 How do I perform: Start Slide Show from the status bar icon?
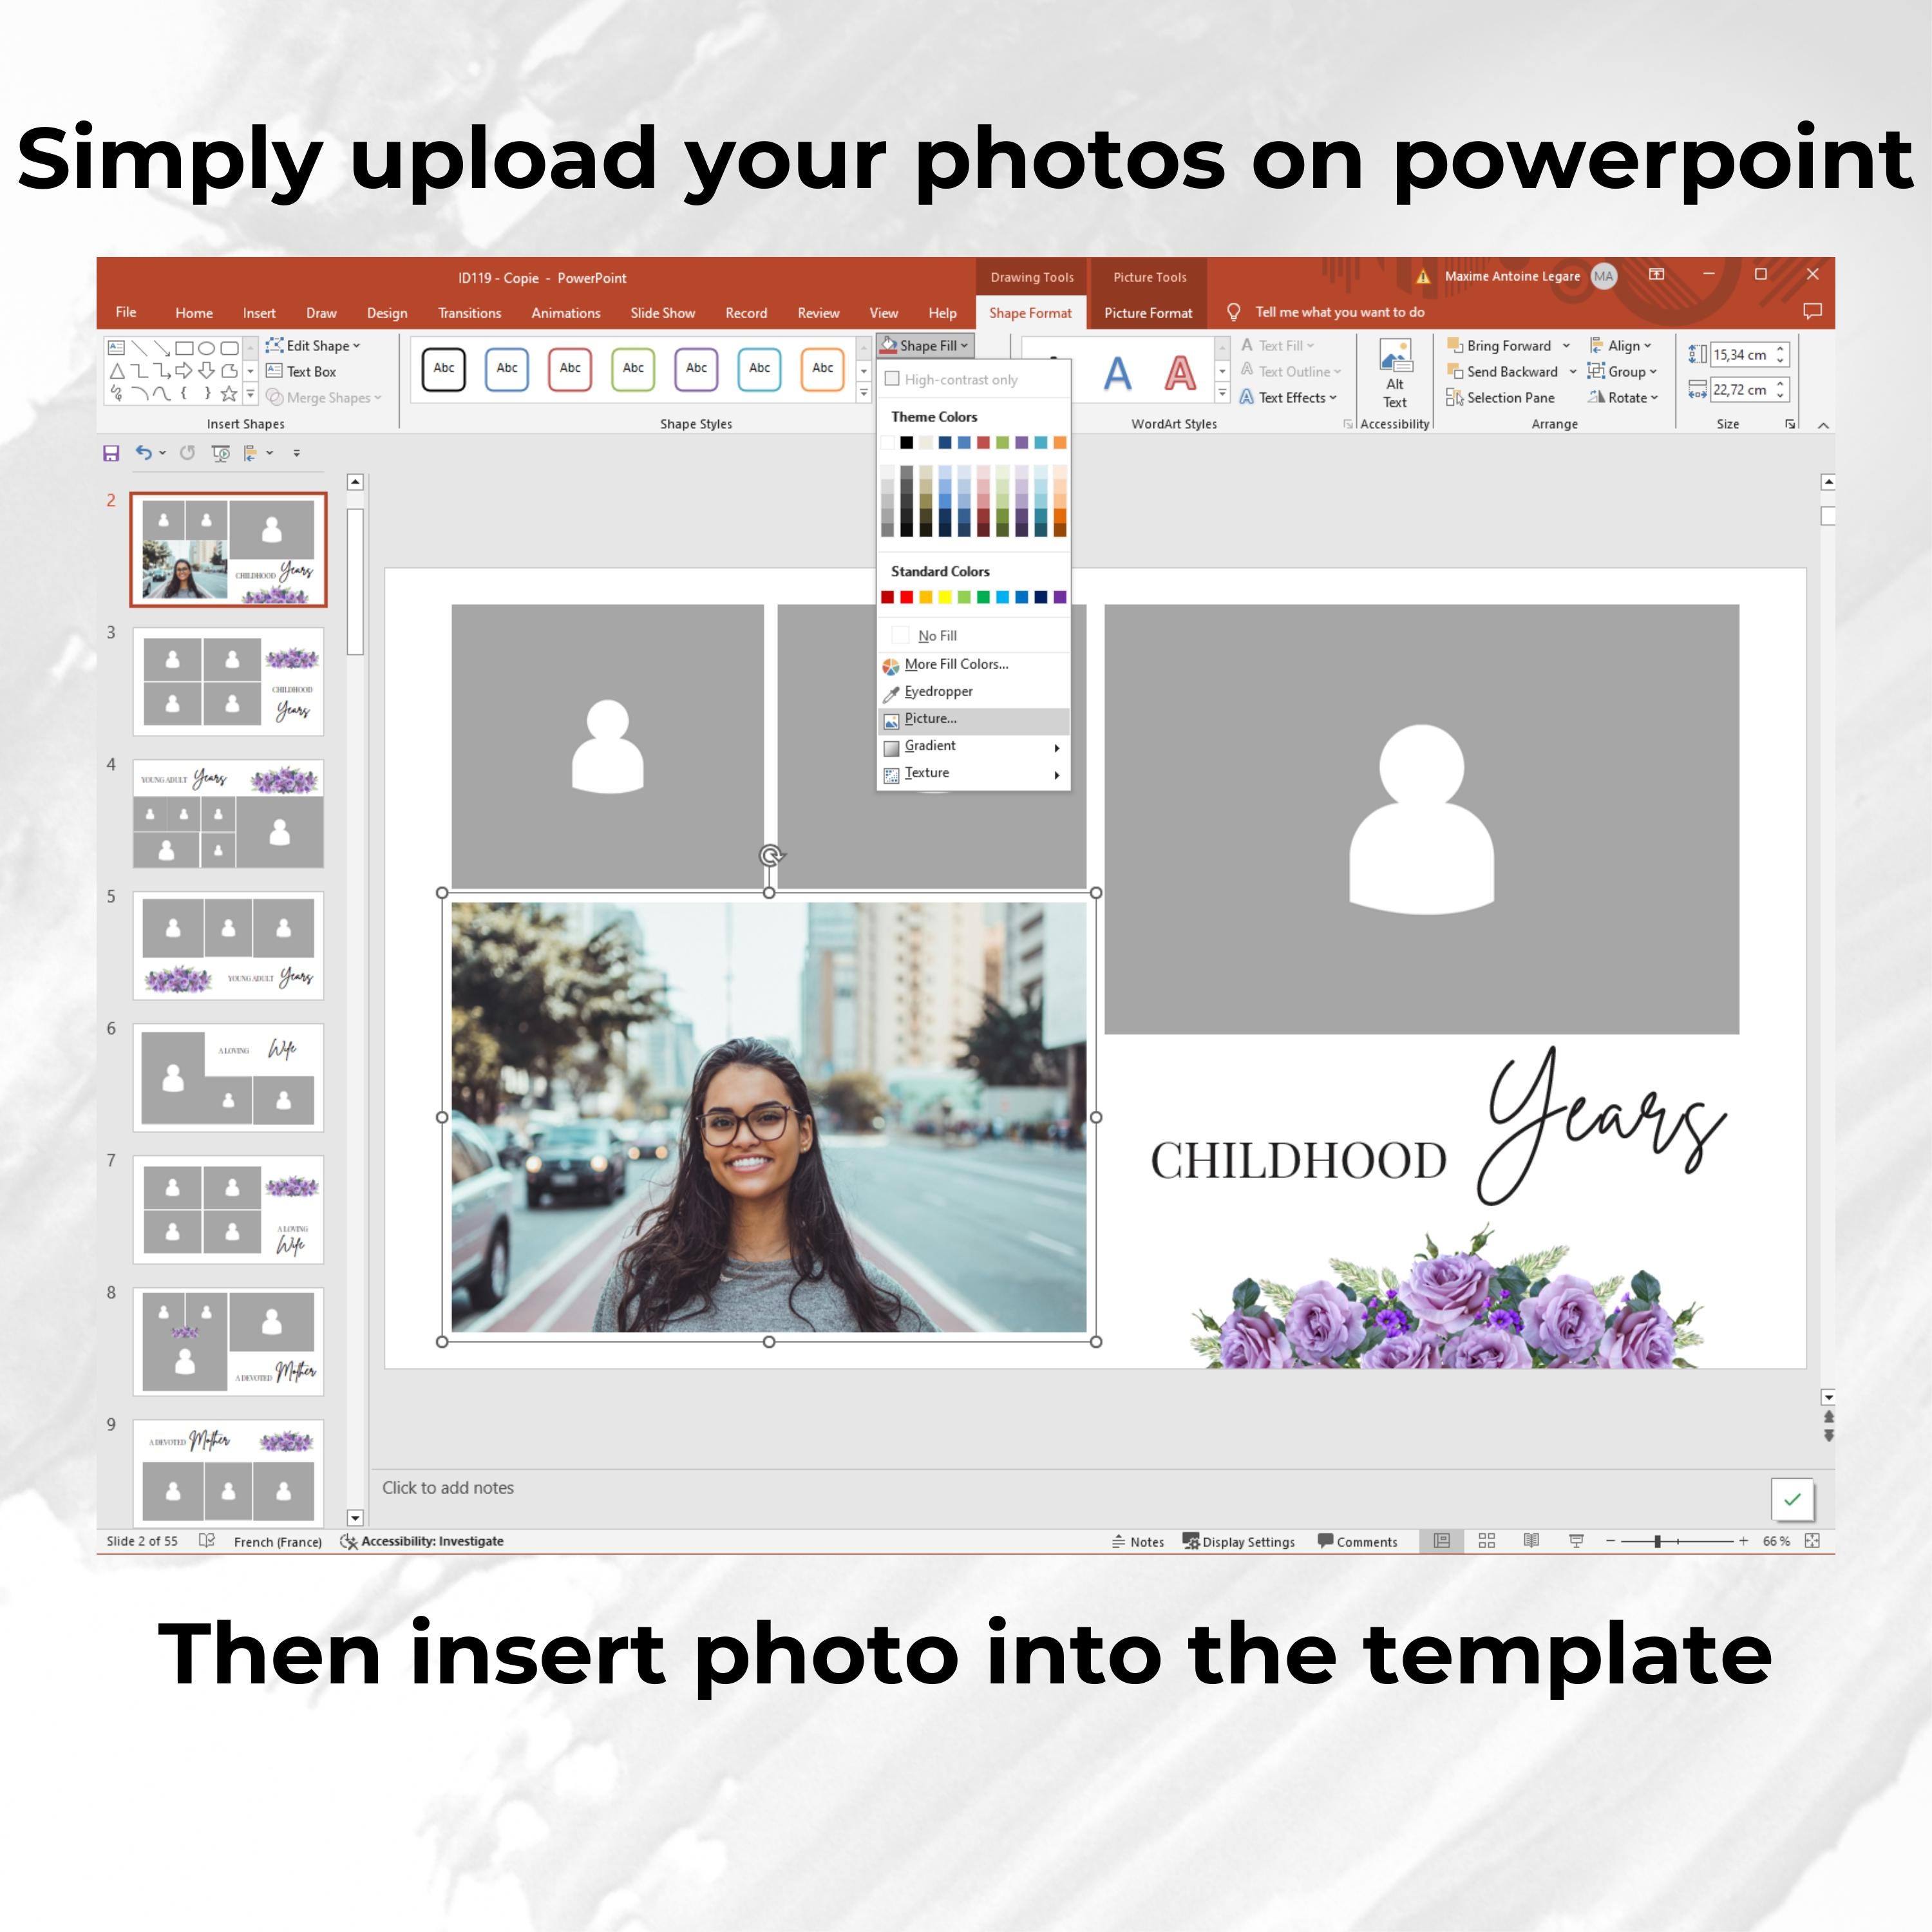click(1578, 1541)
